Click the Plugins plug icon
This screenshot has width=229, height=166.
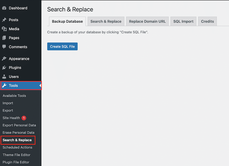point(4,68)
